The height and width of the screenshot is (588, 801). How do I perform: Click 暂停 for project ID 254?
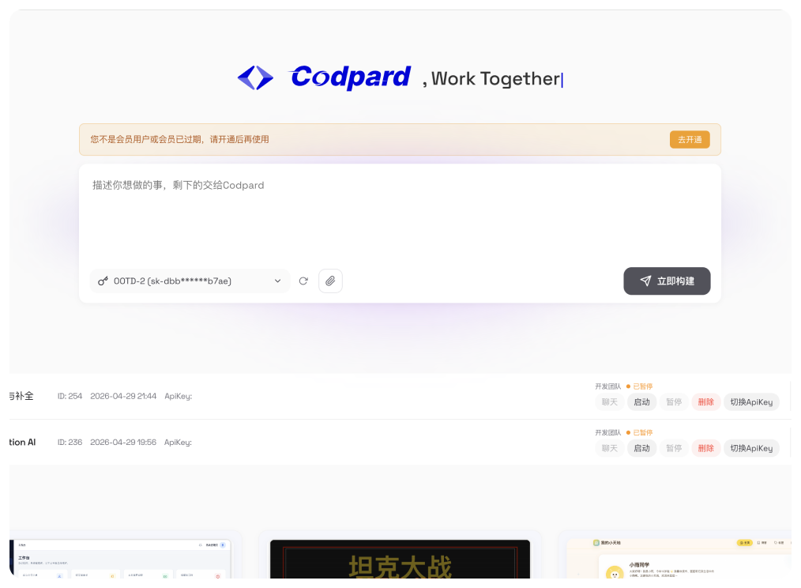coord(674,402)
